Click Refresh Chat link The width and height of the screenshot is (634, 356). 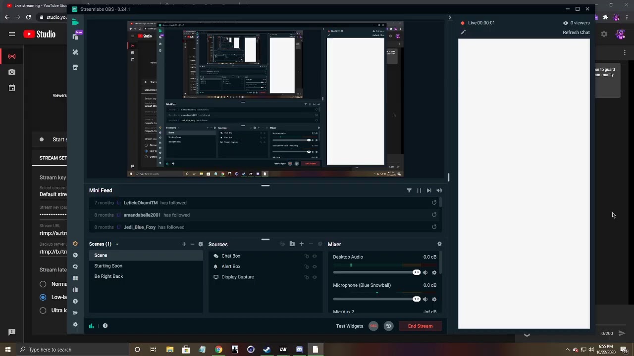pyautogui.click(x=576, y=32)
